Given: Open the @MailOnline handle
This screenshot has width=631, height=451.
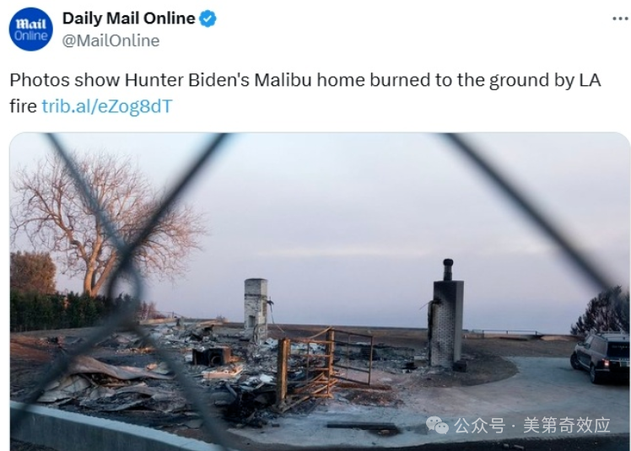Looking at the screenshot, I should (x=111, y=40).
